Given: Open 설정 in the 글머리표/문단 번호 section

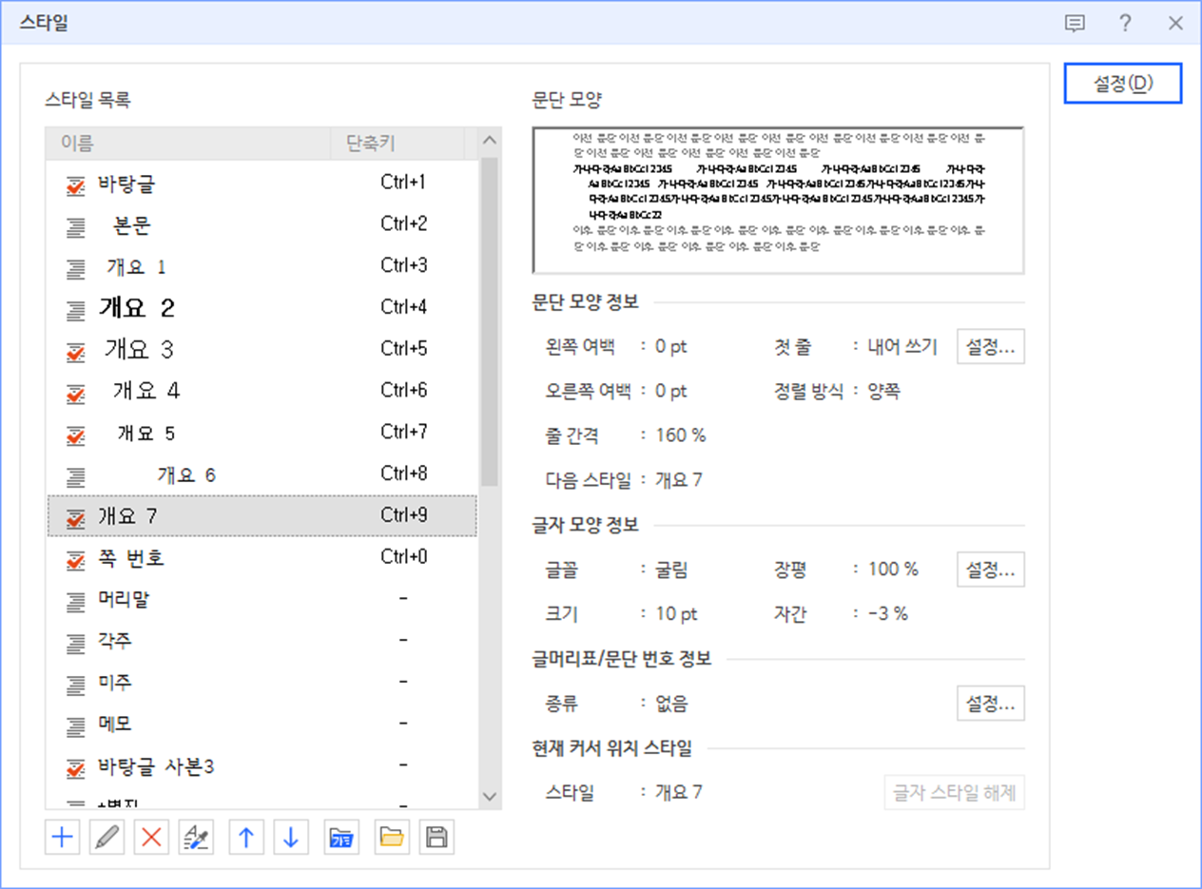Looking at the screenshot, I should tap(990, 704).
